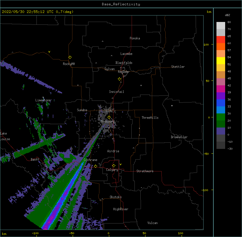Image resolution: width=242 pixels, height=237 pixels.
Task: Click the Ponoka city label
Action: (x=135, y=38)
